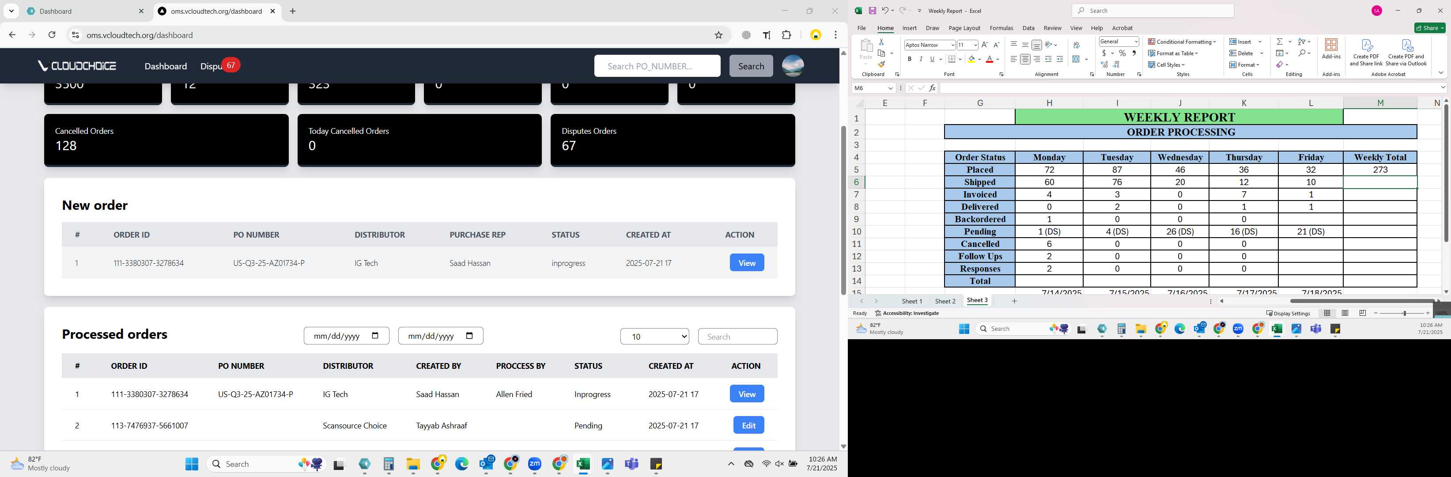Click the Wrap Text icon

[x=1077, y=45]
